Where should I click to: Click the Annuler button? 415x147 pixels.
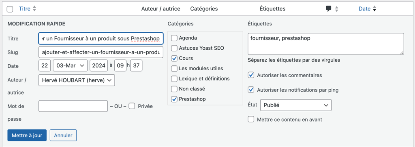coord(63,135)
